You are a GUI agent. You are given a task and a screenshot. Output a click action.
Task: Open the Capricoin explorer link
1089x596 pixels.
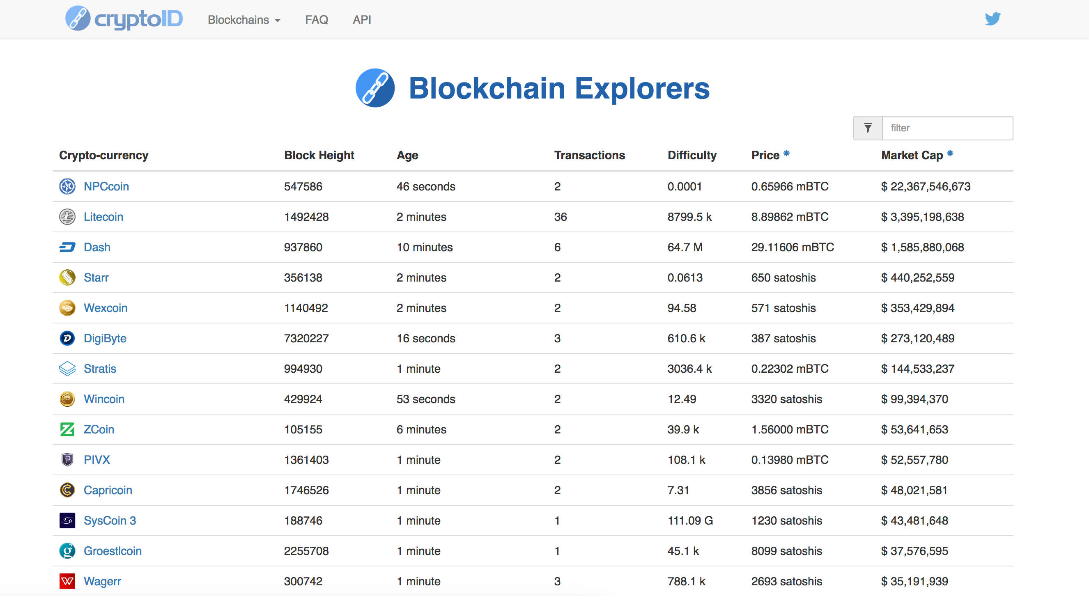tap(108, 491)
